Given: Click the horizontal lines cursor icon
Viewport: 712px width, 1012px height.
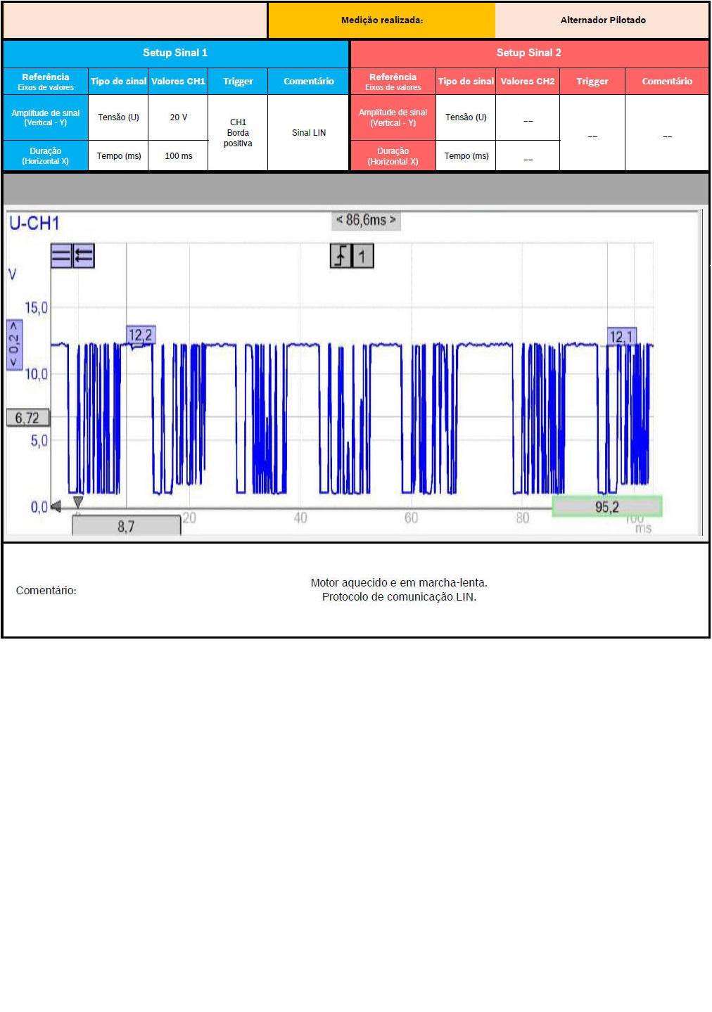Looking at the screenshot, I should tap(61, 256).
